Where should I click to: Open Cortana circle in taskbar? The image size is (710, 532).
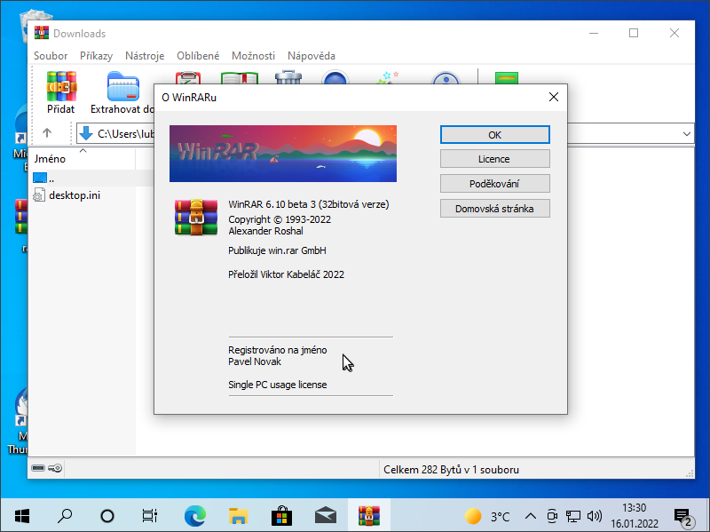(x=107, y=516)
